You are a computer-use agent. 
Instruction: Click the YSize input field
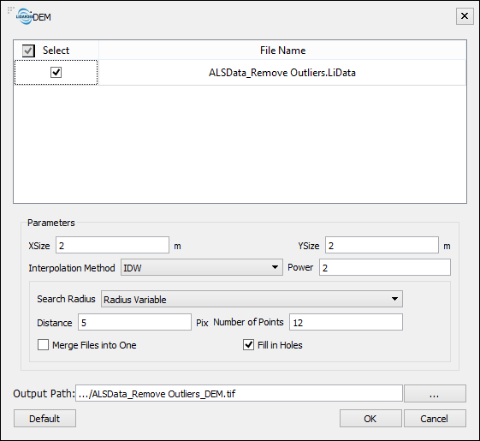point(382,245)
